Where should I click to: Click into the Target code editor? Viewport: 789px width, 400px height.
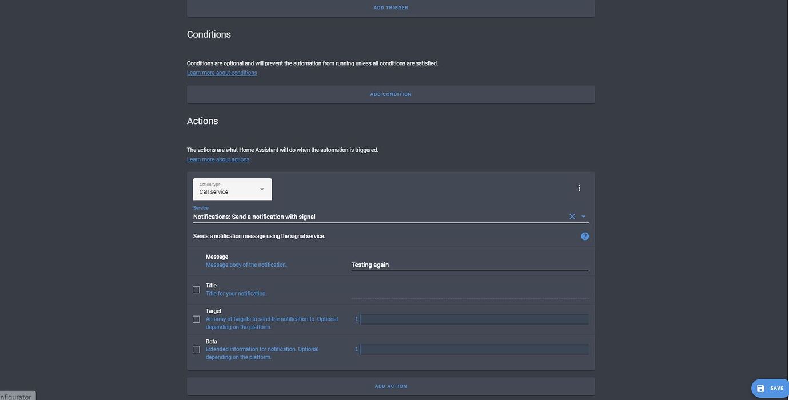(x=473, y=319)
